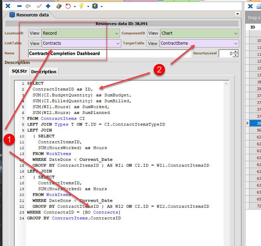The height and width of the screenshot is (246, 261).
Task: Switch to the Description tab
Action: [x=44, y=72]
